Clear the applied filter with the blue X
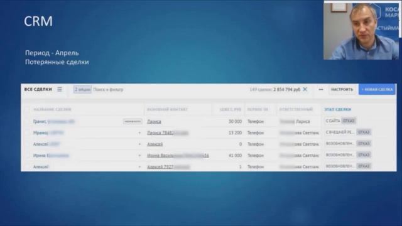402x226 pixels. 305,89
